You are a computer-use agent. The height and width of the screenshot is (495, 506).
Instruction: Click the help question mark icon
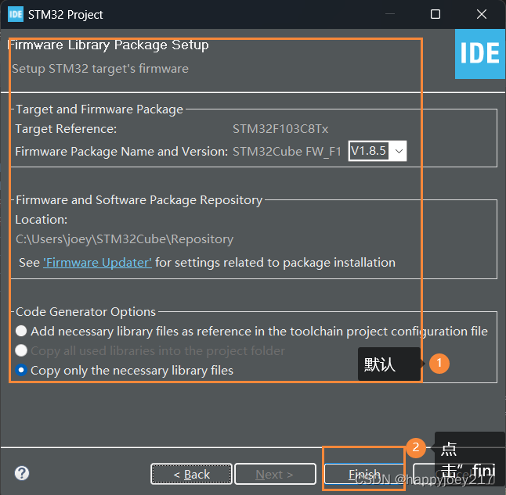click(x=22, y=473)
